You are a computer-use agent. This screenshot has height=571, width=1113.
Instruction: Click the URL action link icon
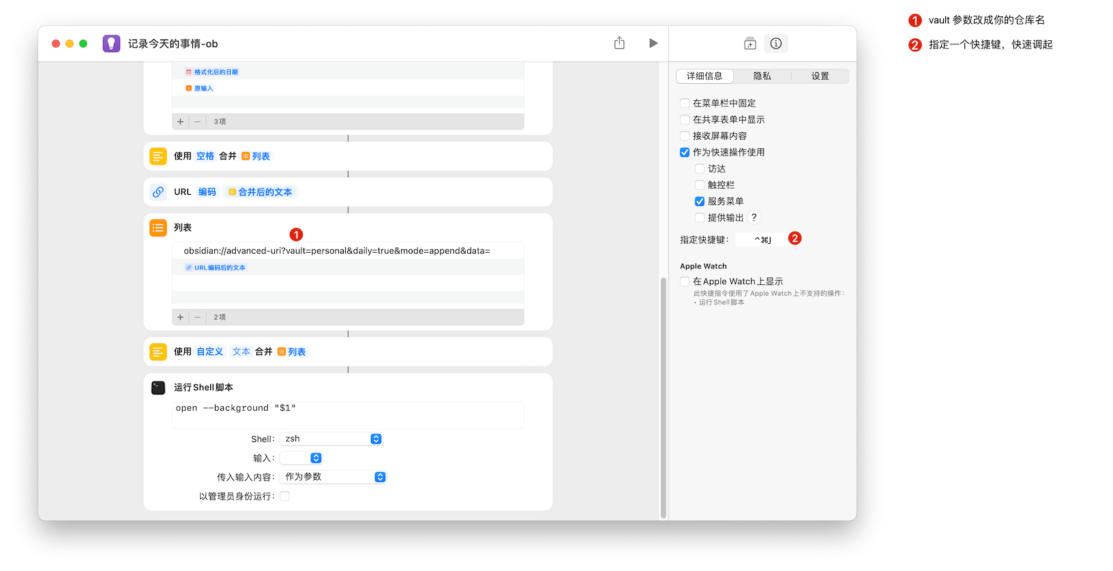click(158, 192)
